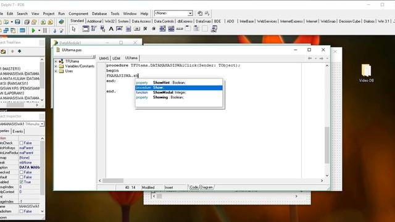The height and width of the screenshot is (222, 395).
Task: Toggle the Checked property checkbox
Action: (x=22, y=172)
